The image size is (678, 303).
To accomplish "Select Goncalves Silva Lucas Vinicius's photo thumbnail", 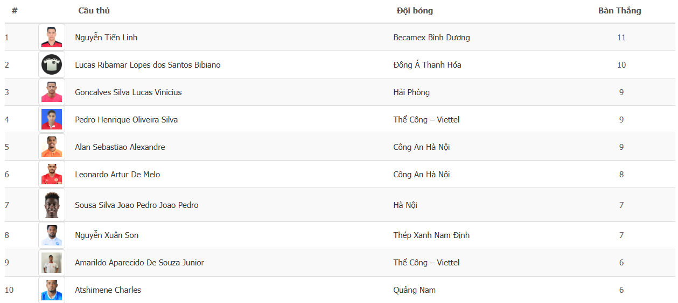I will [52, 92].
